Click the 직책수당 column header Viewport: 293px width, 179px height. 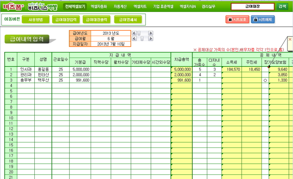pyautogui.click(x=101, y=62)
